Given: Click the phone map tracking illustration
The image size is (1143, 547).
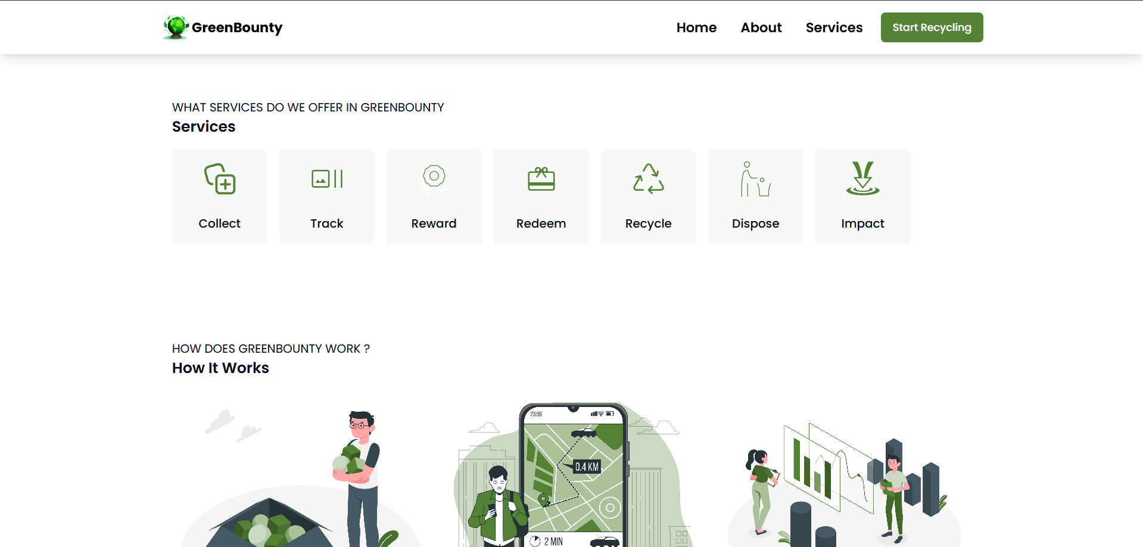Looking at the screenshot, I should (x=573, y=475).
